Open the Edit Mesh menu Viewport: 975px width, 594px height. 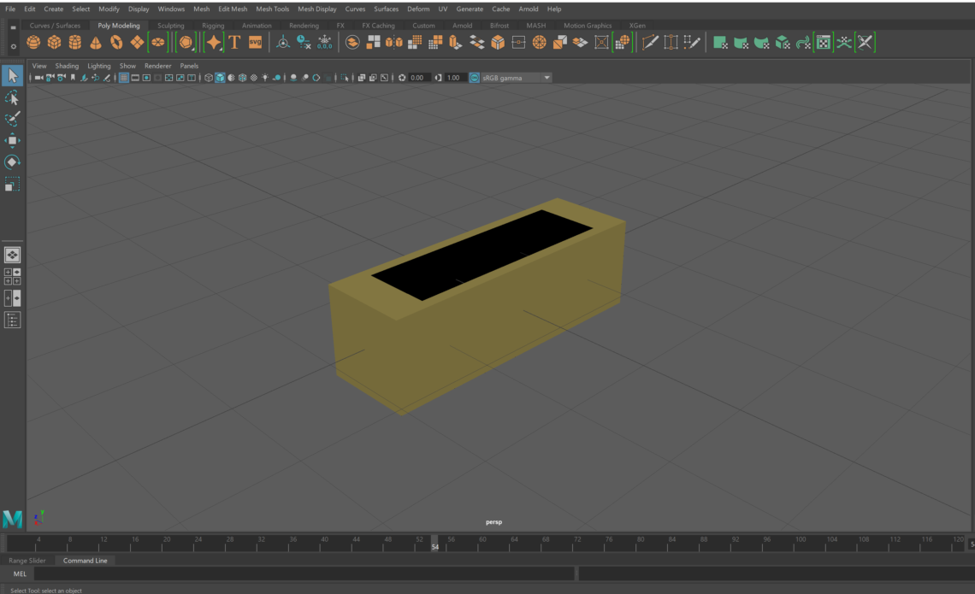point(233,9)
